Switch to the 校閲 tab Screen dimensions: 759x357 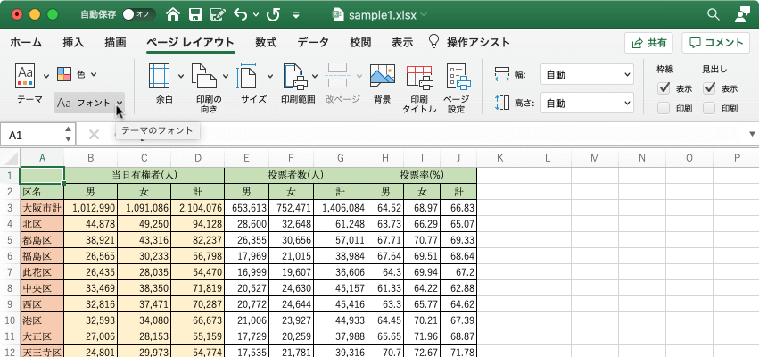coord(360,43)
